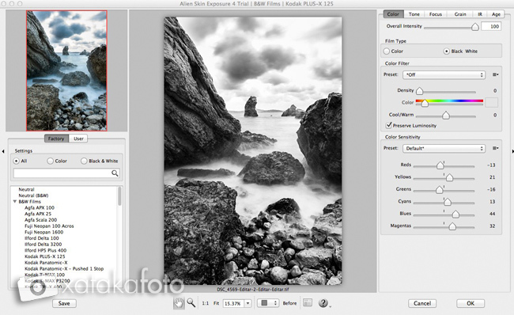Choose Color film type radio
Image resolution: width=514 pixels, height=315 pixels.
387,51
